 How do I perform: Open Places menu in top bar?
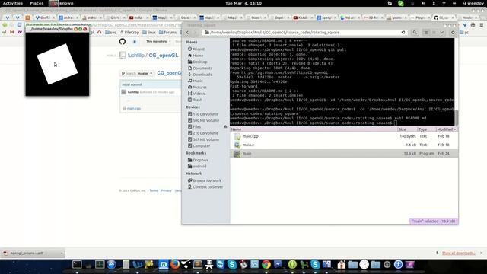point(37,3)
